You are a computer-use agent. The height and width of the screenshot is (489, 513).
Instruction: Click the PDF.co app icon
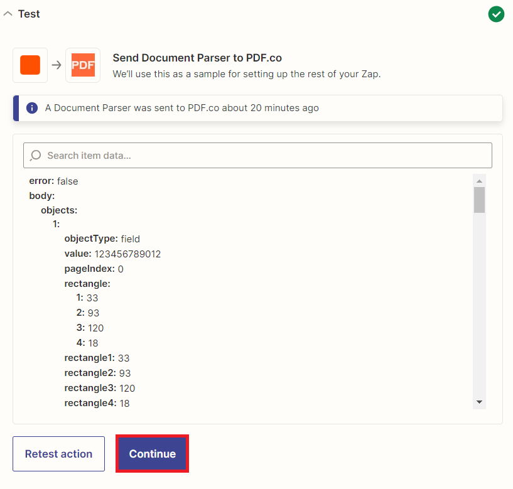tap(83, 65)
